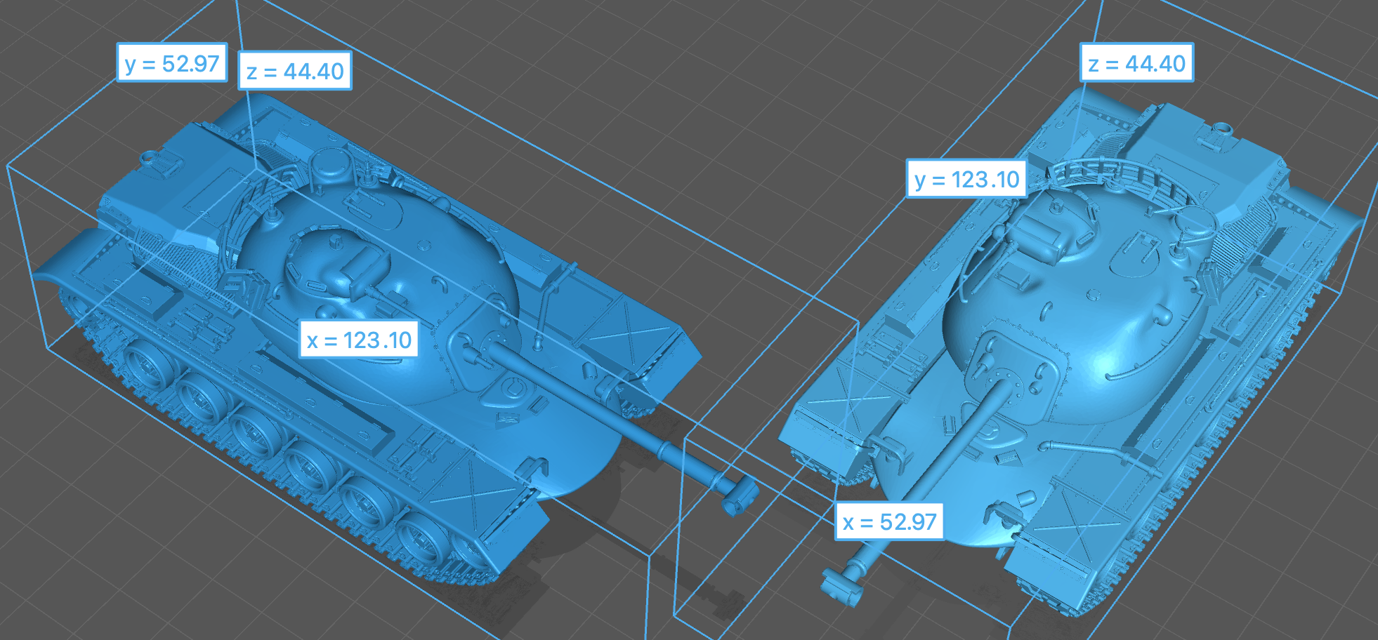Select the left tank's z = 44.40 label
Image resolution: width=1378 pixels, height=640 pixels.
coord(295,71)
